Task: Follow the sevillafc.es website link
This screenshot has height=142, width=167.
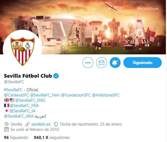Action: [41, 124]
